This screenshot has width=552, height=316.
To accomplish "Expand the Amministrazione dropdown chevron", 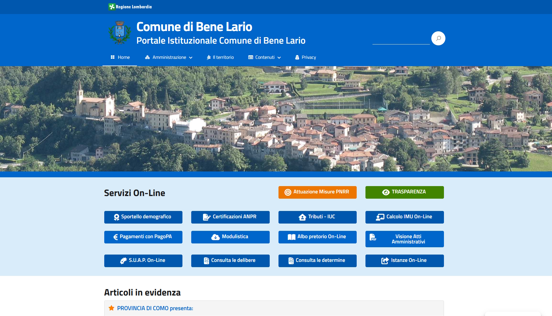I will tap(191, 58).
